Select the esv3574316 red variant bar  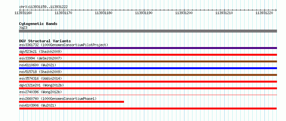pos(148,82)
